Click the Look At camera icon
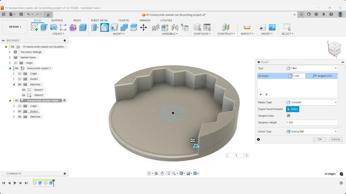Viewport: 346px width, 194px height. click(x=156, y=173)
